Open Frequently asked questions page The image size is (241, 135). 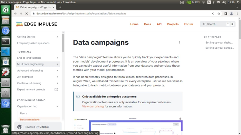coord(34,43)
